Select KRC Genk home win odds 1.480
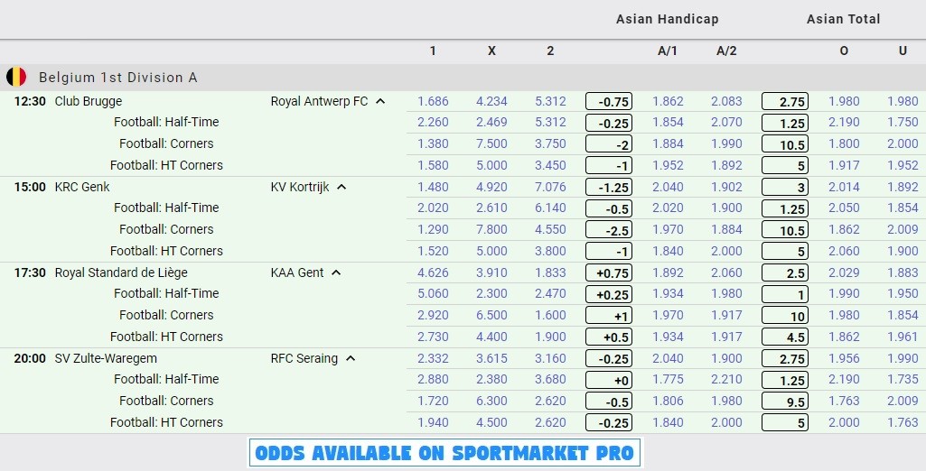Image resolution: width=926 pixels, height=471 pixels. coord(433,188)
